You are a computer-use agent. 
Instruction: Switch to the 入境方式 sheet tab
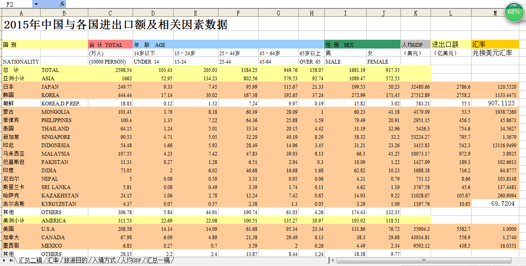[x=104, y=260]
